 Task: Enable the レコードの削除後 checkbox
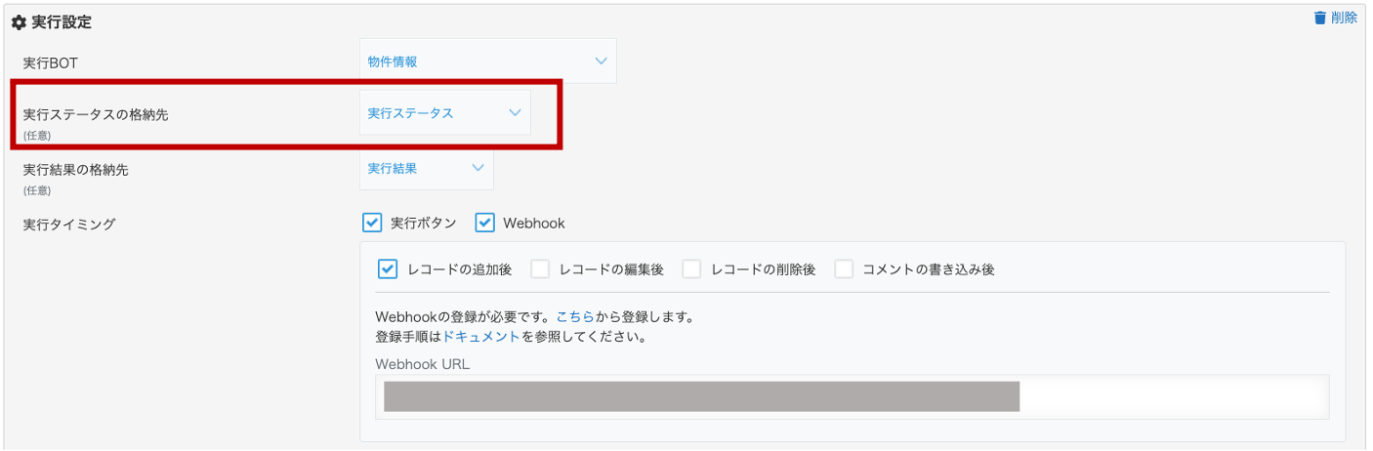pyautogui.click(x=691, y=268)
